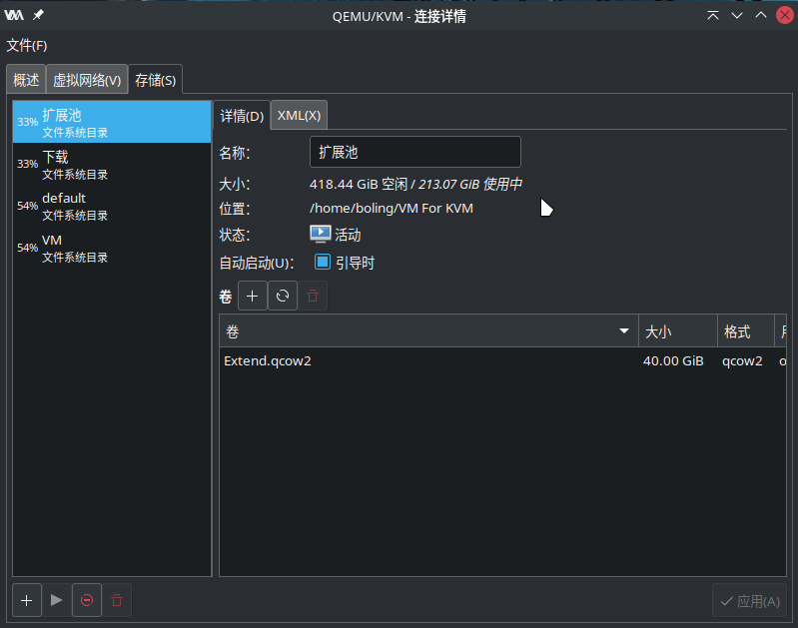The image size is (798, 628).
Task: Expand the 卷 column sort arrow
Action: tap(624, 331)
